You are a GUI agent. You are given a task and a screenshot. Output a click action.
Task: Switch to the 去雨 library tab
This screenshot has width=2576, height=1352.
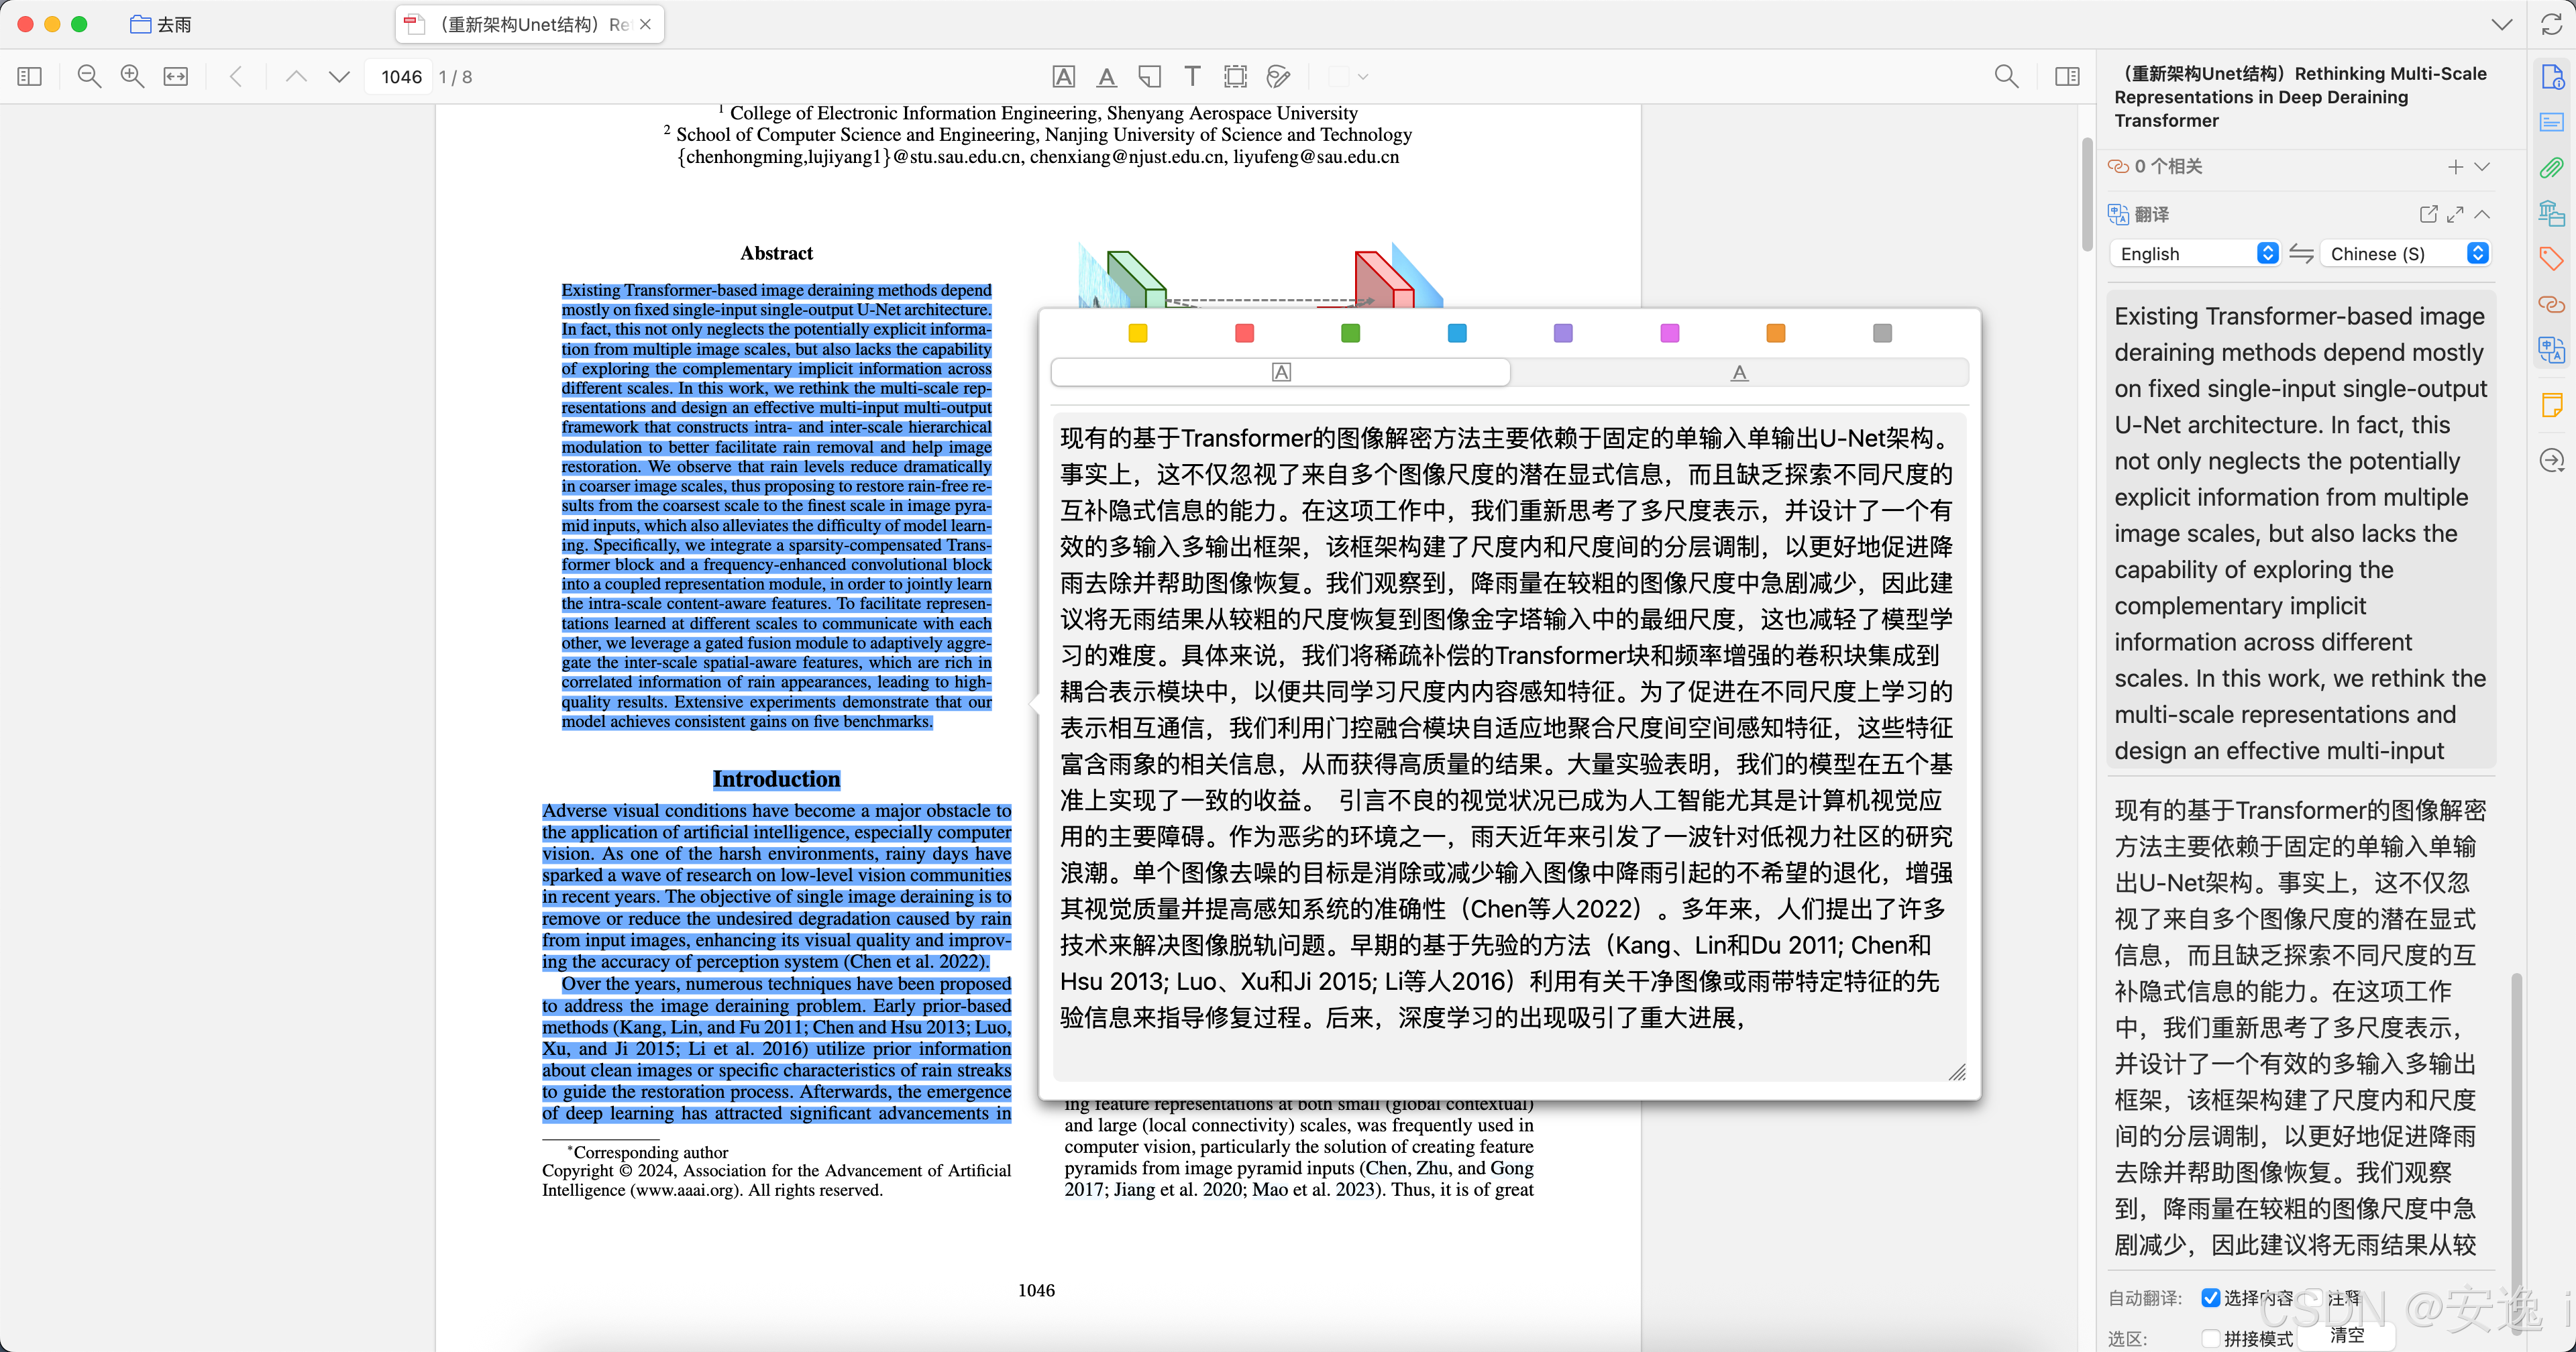tap(161, 24)
